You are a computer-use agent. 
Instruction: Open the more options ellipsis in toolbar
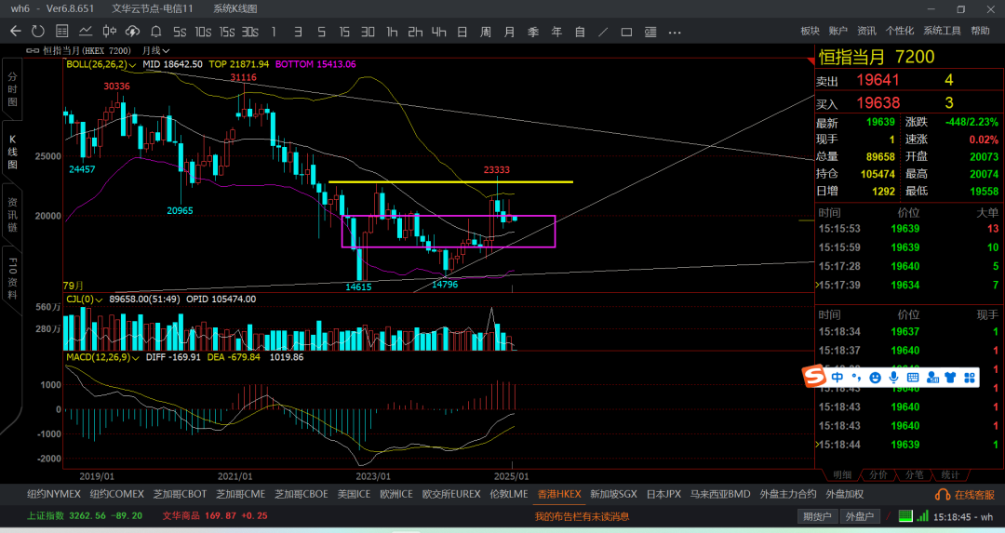tap(675, 32)
